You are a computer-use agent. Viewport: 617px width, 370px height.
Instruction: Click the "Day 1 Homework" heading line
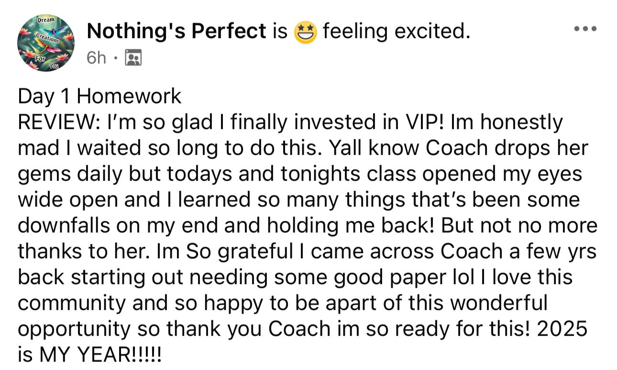pyautogui.click(x=99, y=97)
